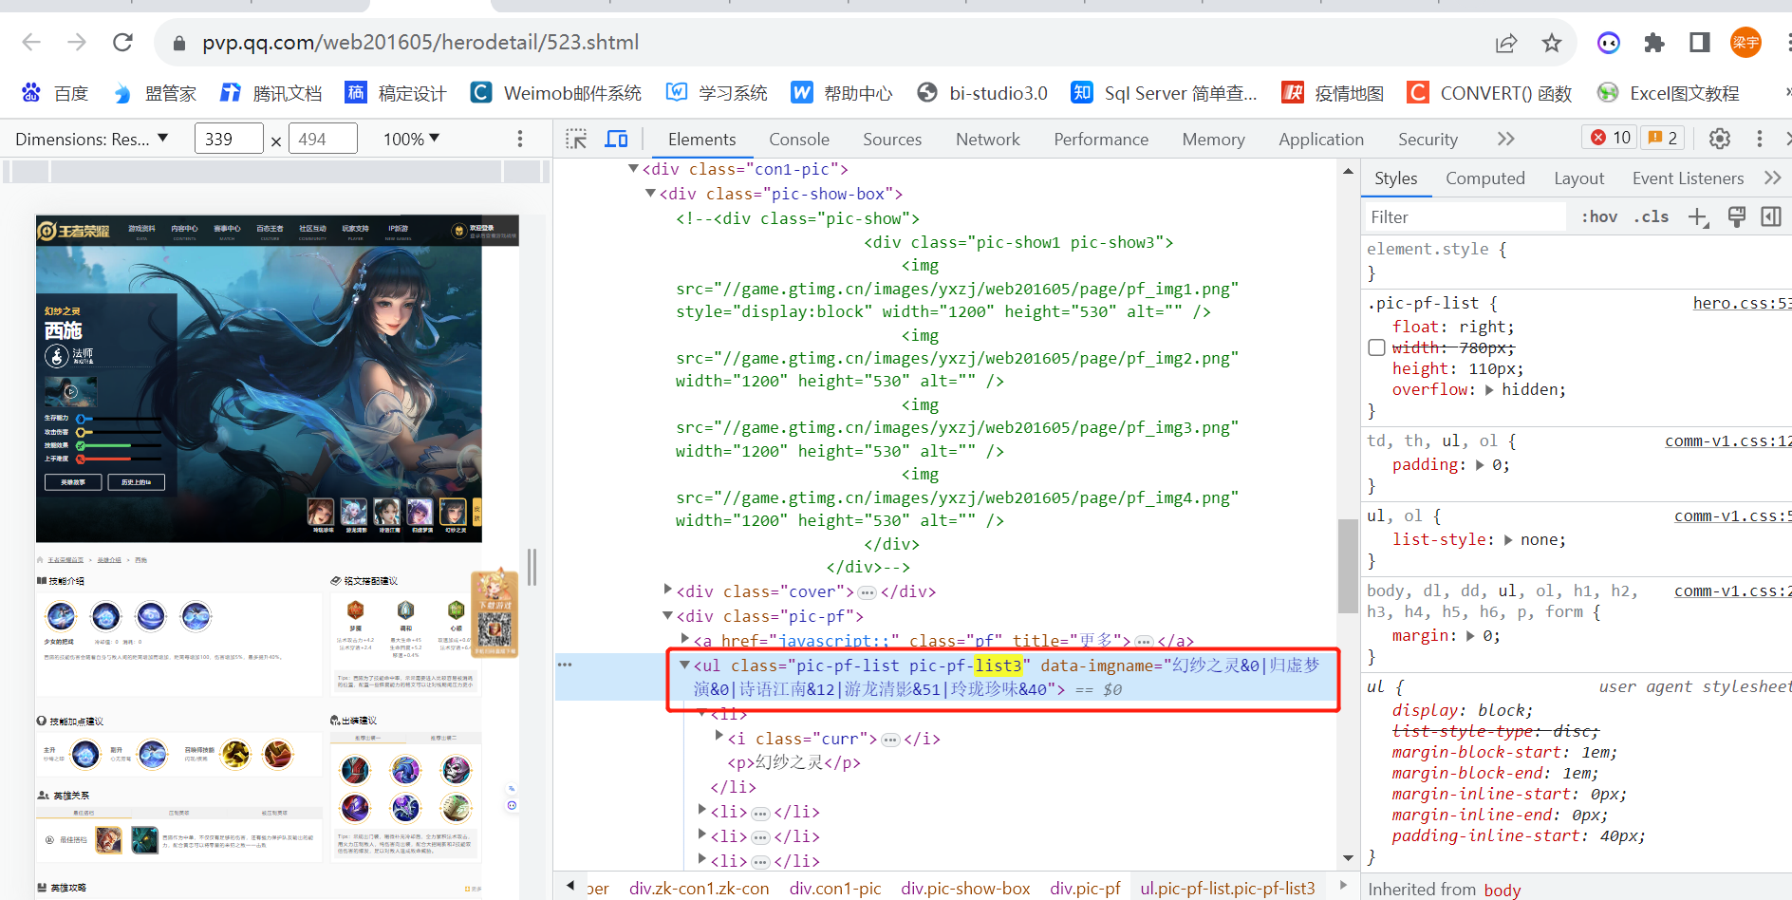Click the viewport width field 339
1792x900 pixels.
pyautogui.click(x=229, y=139)
